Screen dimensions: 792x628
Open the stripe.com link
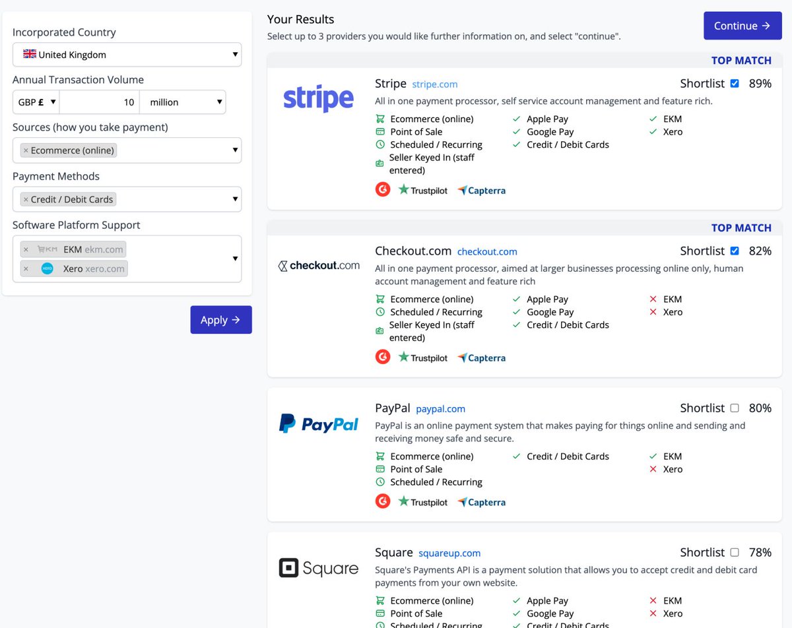[435, 84]
